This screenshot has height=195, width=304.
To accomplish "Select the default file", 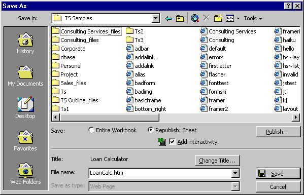I will 213,49.
